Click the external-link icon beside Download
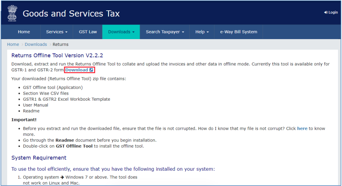 (91, 70)
